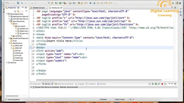Click the Writable status field
184x103 pixels.
click(x=103, y=100)
